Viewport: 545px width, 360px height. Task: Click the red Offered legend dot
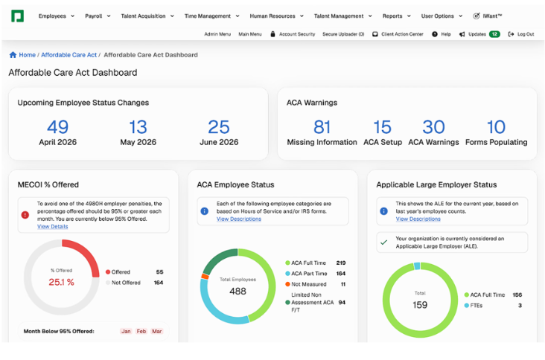click(x=108, y=271)
